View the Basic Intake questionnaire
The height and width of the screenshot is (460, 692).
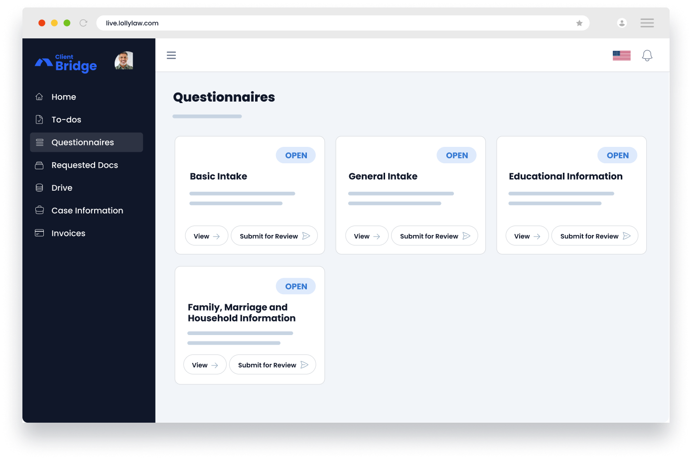click(206, 236)
